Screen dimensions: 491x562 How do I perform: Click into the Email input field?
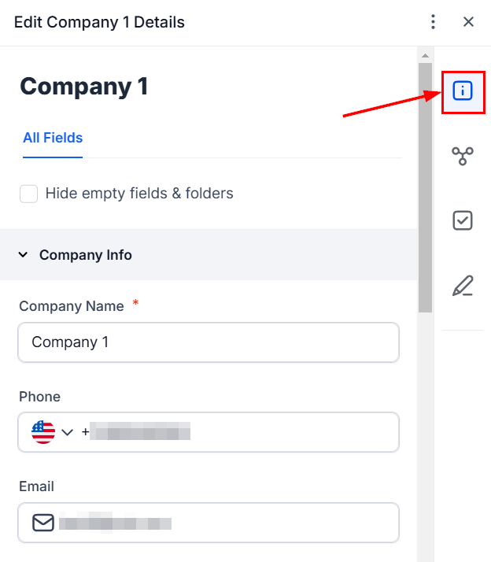(220, 522)
